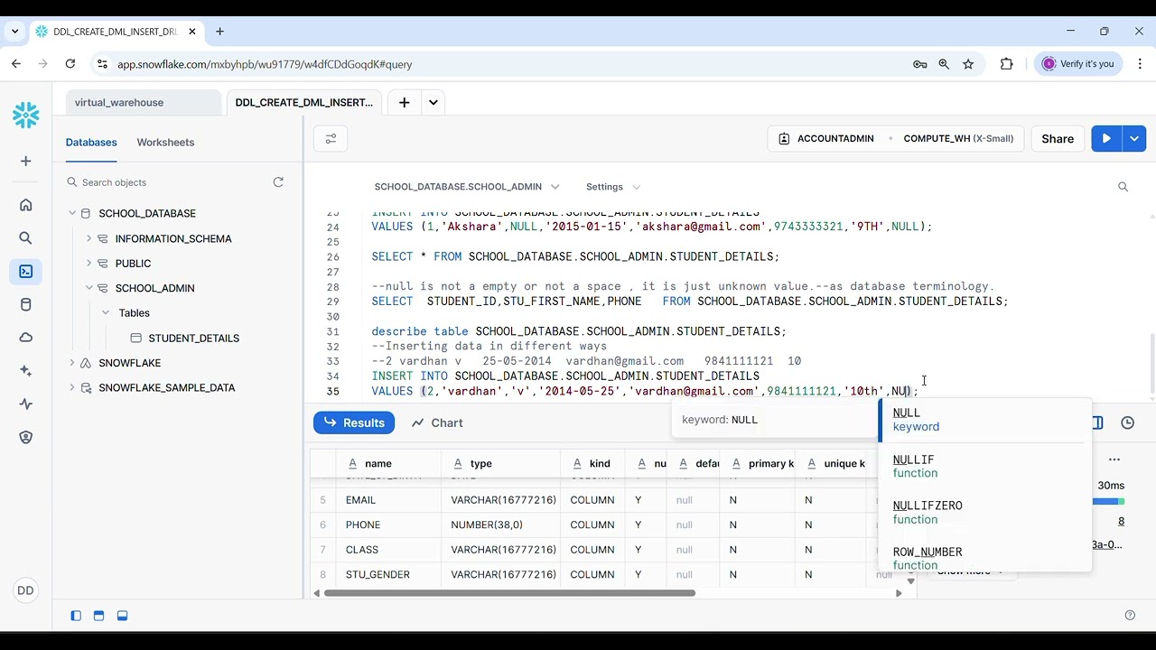1156x650 pixels.
Task: Open query history clock icon
Action: pyautogui.click(x=1128, y=422)
